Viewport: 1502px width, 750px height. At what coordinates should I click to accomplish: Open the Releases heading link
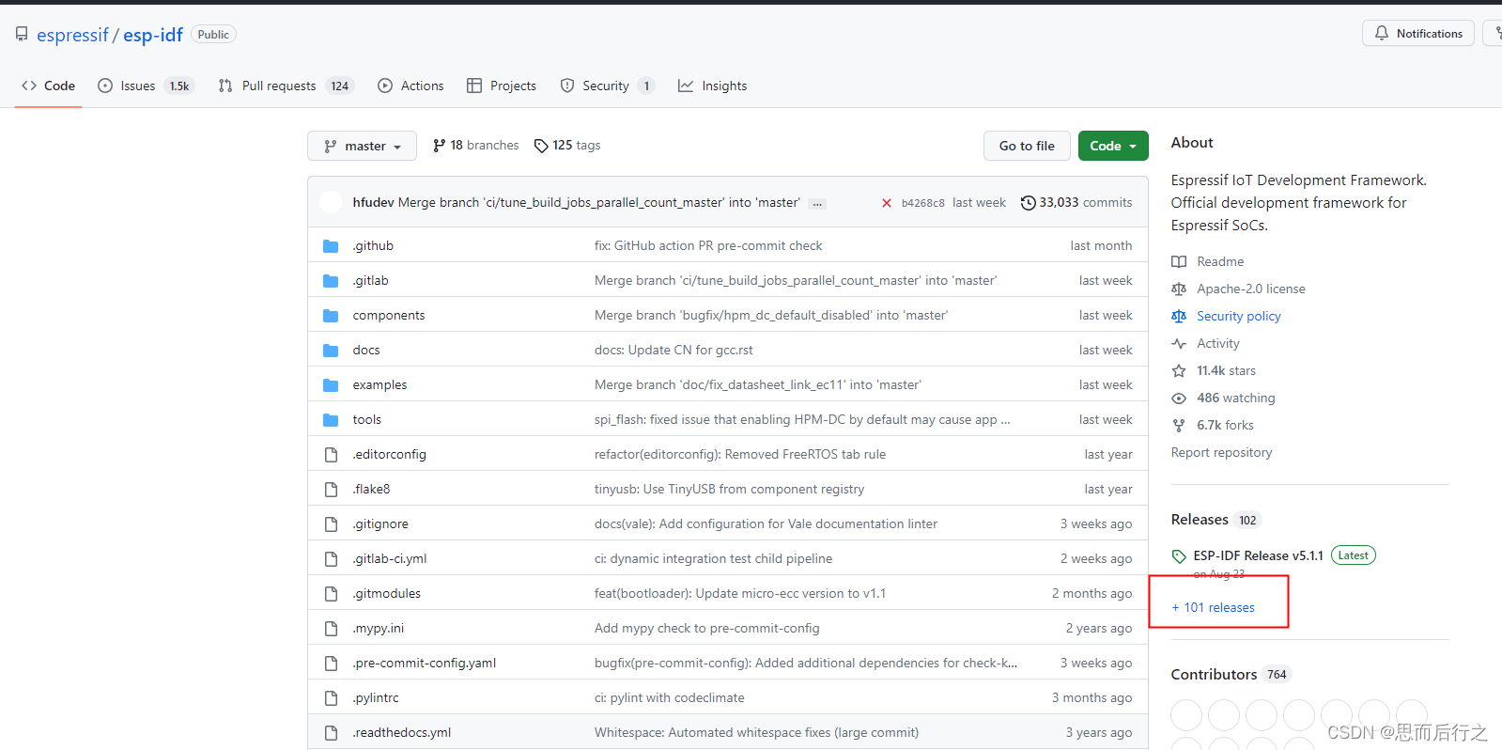click(x=1200, y=520)
